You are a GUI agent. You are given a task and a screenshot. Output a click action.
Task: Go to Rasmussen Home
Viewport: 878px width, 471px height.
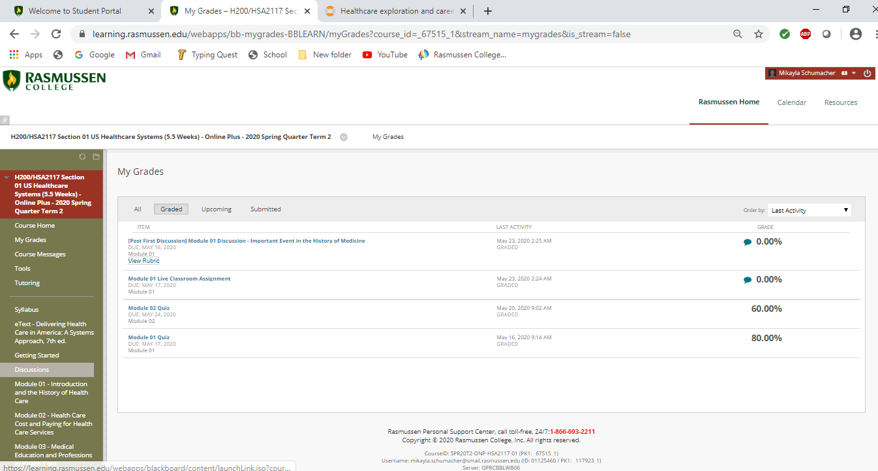(x=729, y=102)
